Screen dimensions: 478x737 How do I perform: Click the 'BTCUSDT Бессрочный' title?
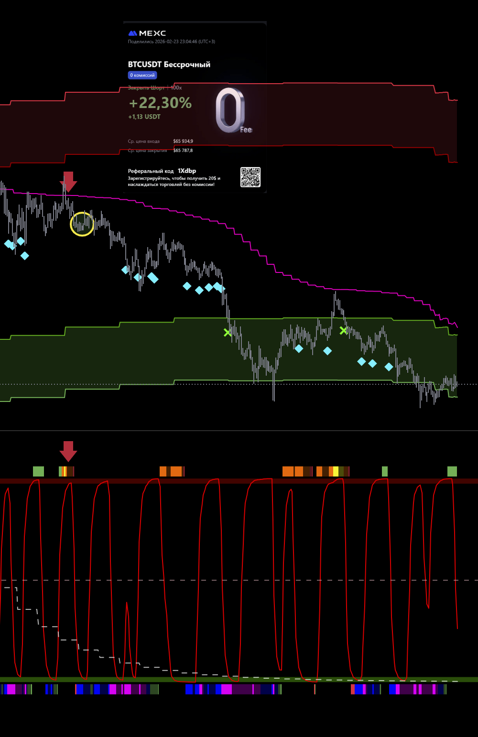[x=169, y=65]
